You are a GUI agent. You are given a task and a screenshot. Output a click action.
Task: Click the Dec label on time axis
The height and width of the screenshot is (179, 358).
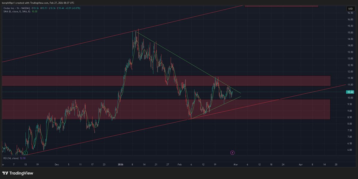pos(57,164)
